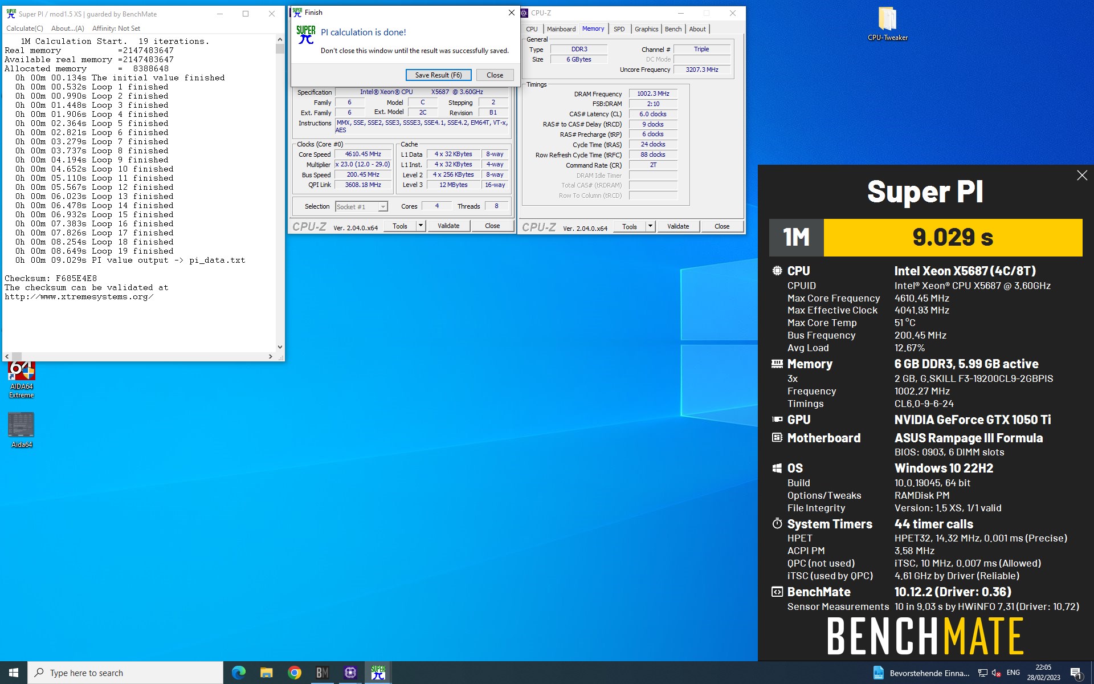Image resolution: width=1094 pixels, height=684 pixels.
Task: Click Tools button in CPU-Z Memory window
Action: [630, 226]
